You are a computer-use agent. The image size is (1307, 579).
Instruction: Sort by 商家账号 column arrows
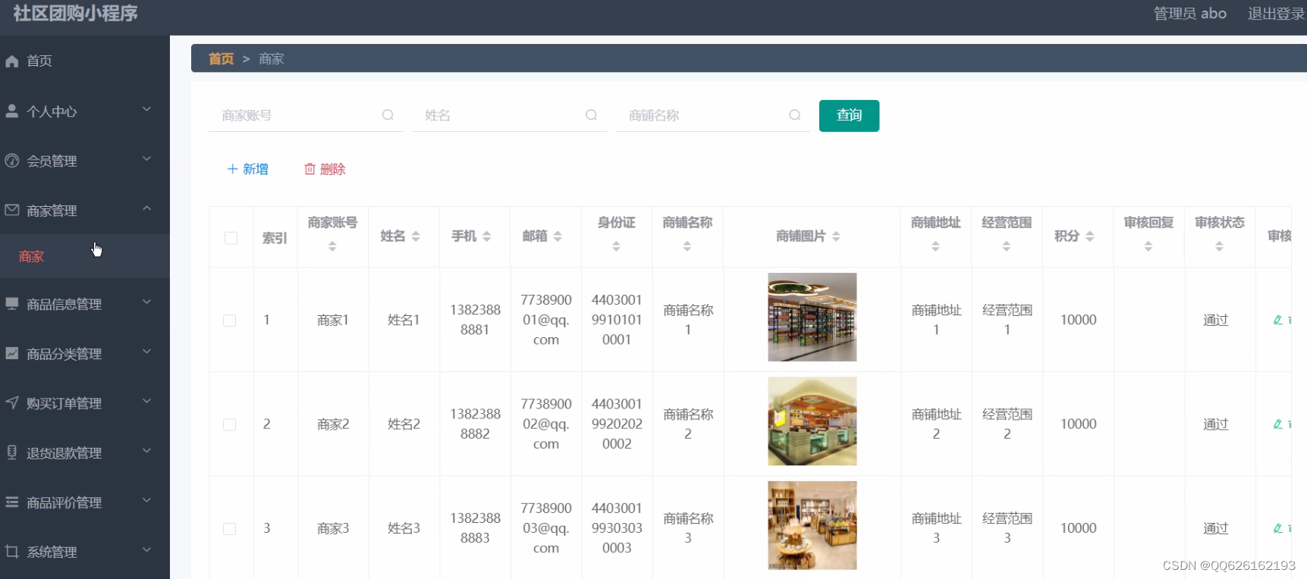point(332,246)
